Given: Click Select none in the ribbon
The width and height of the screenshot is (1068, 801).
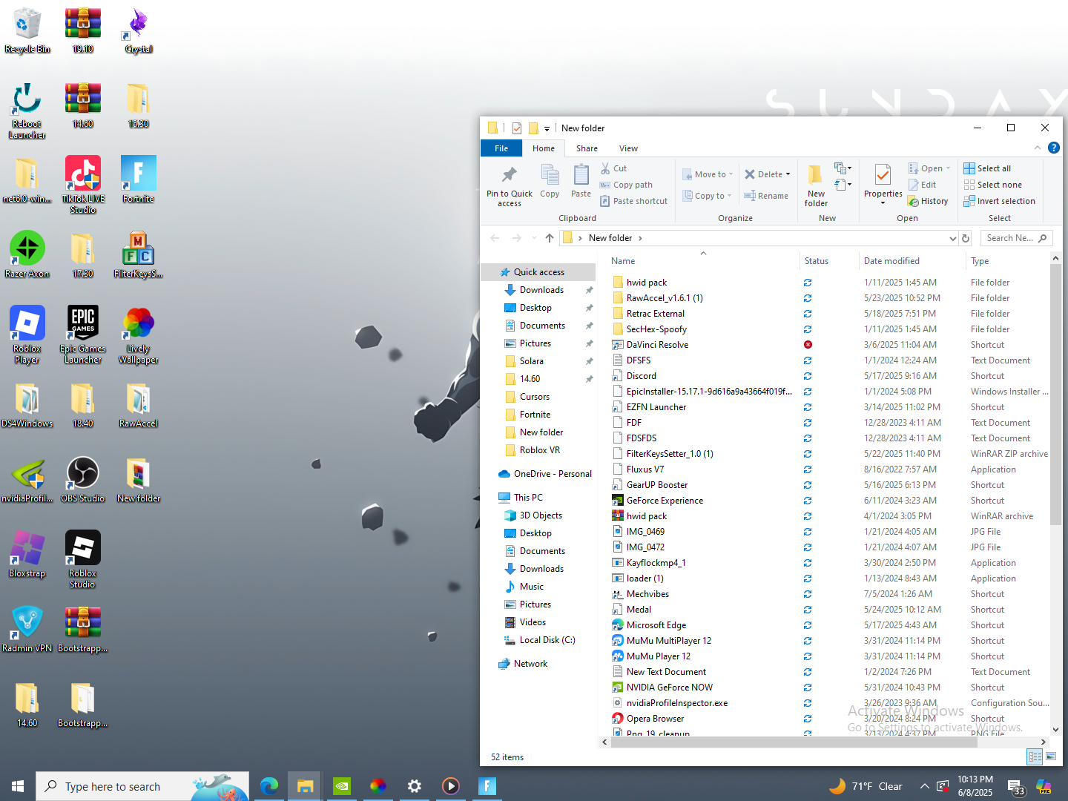Looking at the screenshot, I should tap(992, 185).
